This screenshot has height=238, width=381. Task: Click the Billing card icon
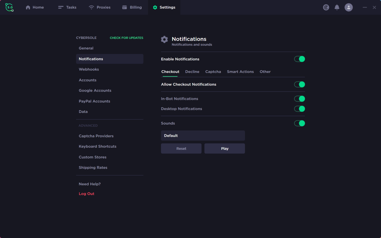click(124, 7)
